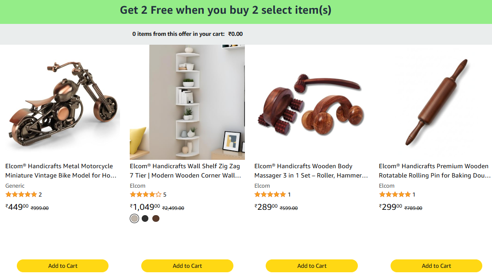Image resolution: width=492 pixels, height=278 pixels.
Task: Select the brown color swatch
Action: (x=156, y=219)
